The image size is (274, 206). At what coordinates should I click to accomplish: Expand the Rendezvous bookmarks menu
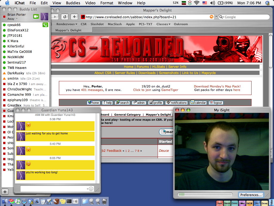tap(67, 24)
